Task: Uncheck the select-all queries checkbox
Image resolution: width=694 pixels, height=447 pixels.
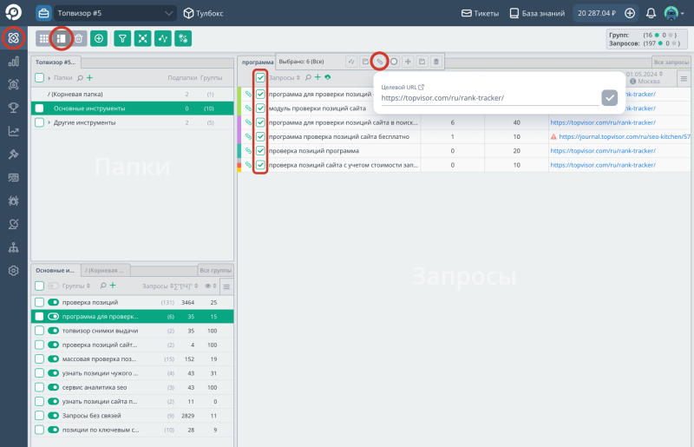Action: point(260,77)
